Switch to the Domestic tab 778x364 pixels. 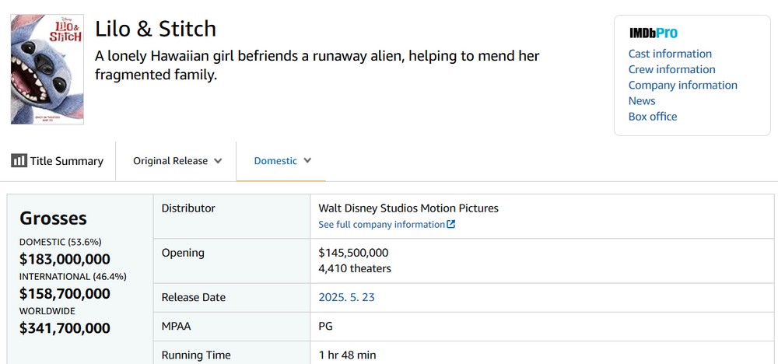281,161
